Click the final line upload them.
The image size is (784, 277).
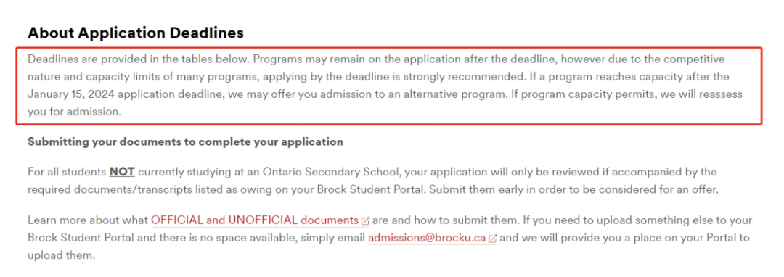61,255
